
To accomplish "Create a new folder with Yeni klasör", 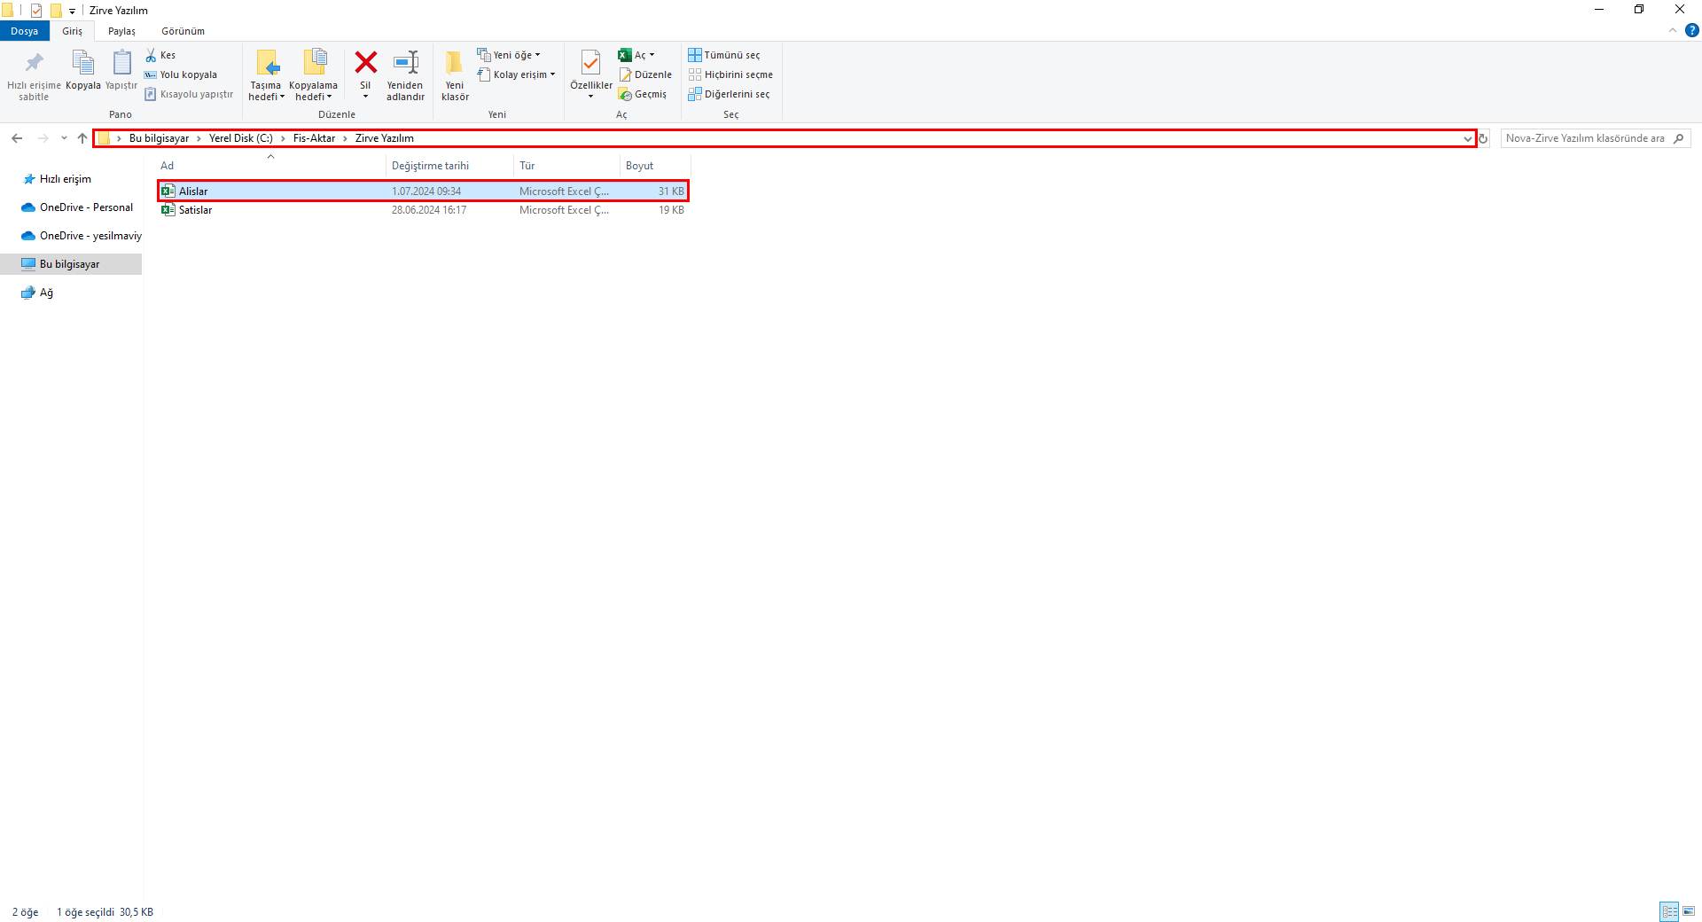I will (x=454, y=64).
